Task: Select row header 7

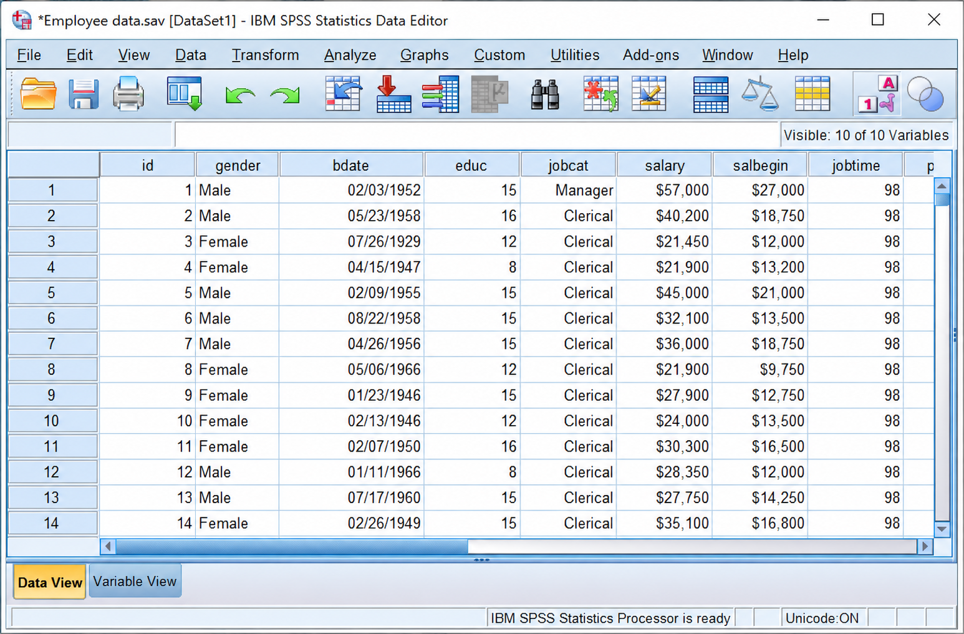Action: [52, 344]
